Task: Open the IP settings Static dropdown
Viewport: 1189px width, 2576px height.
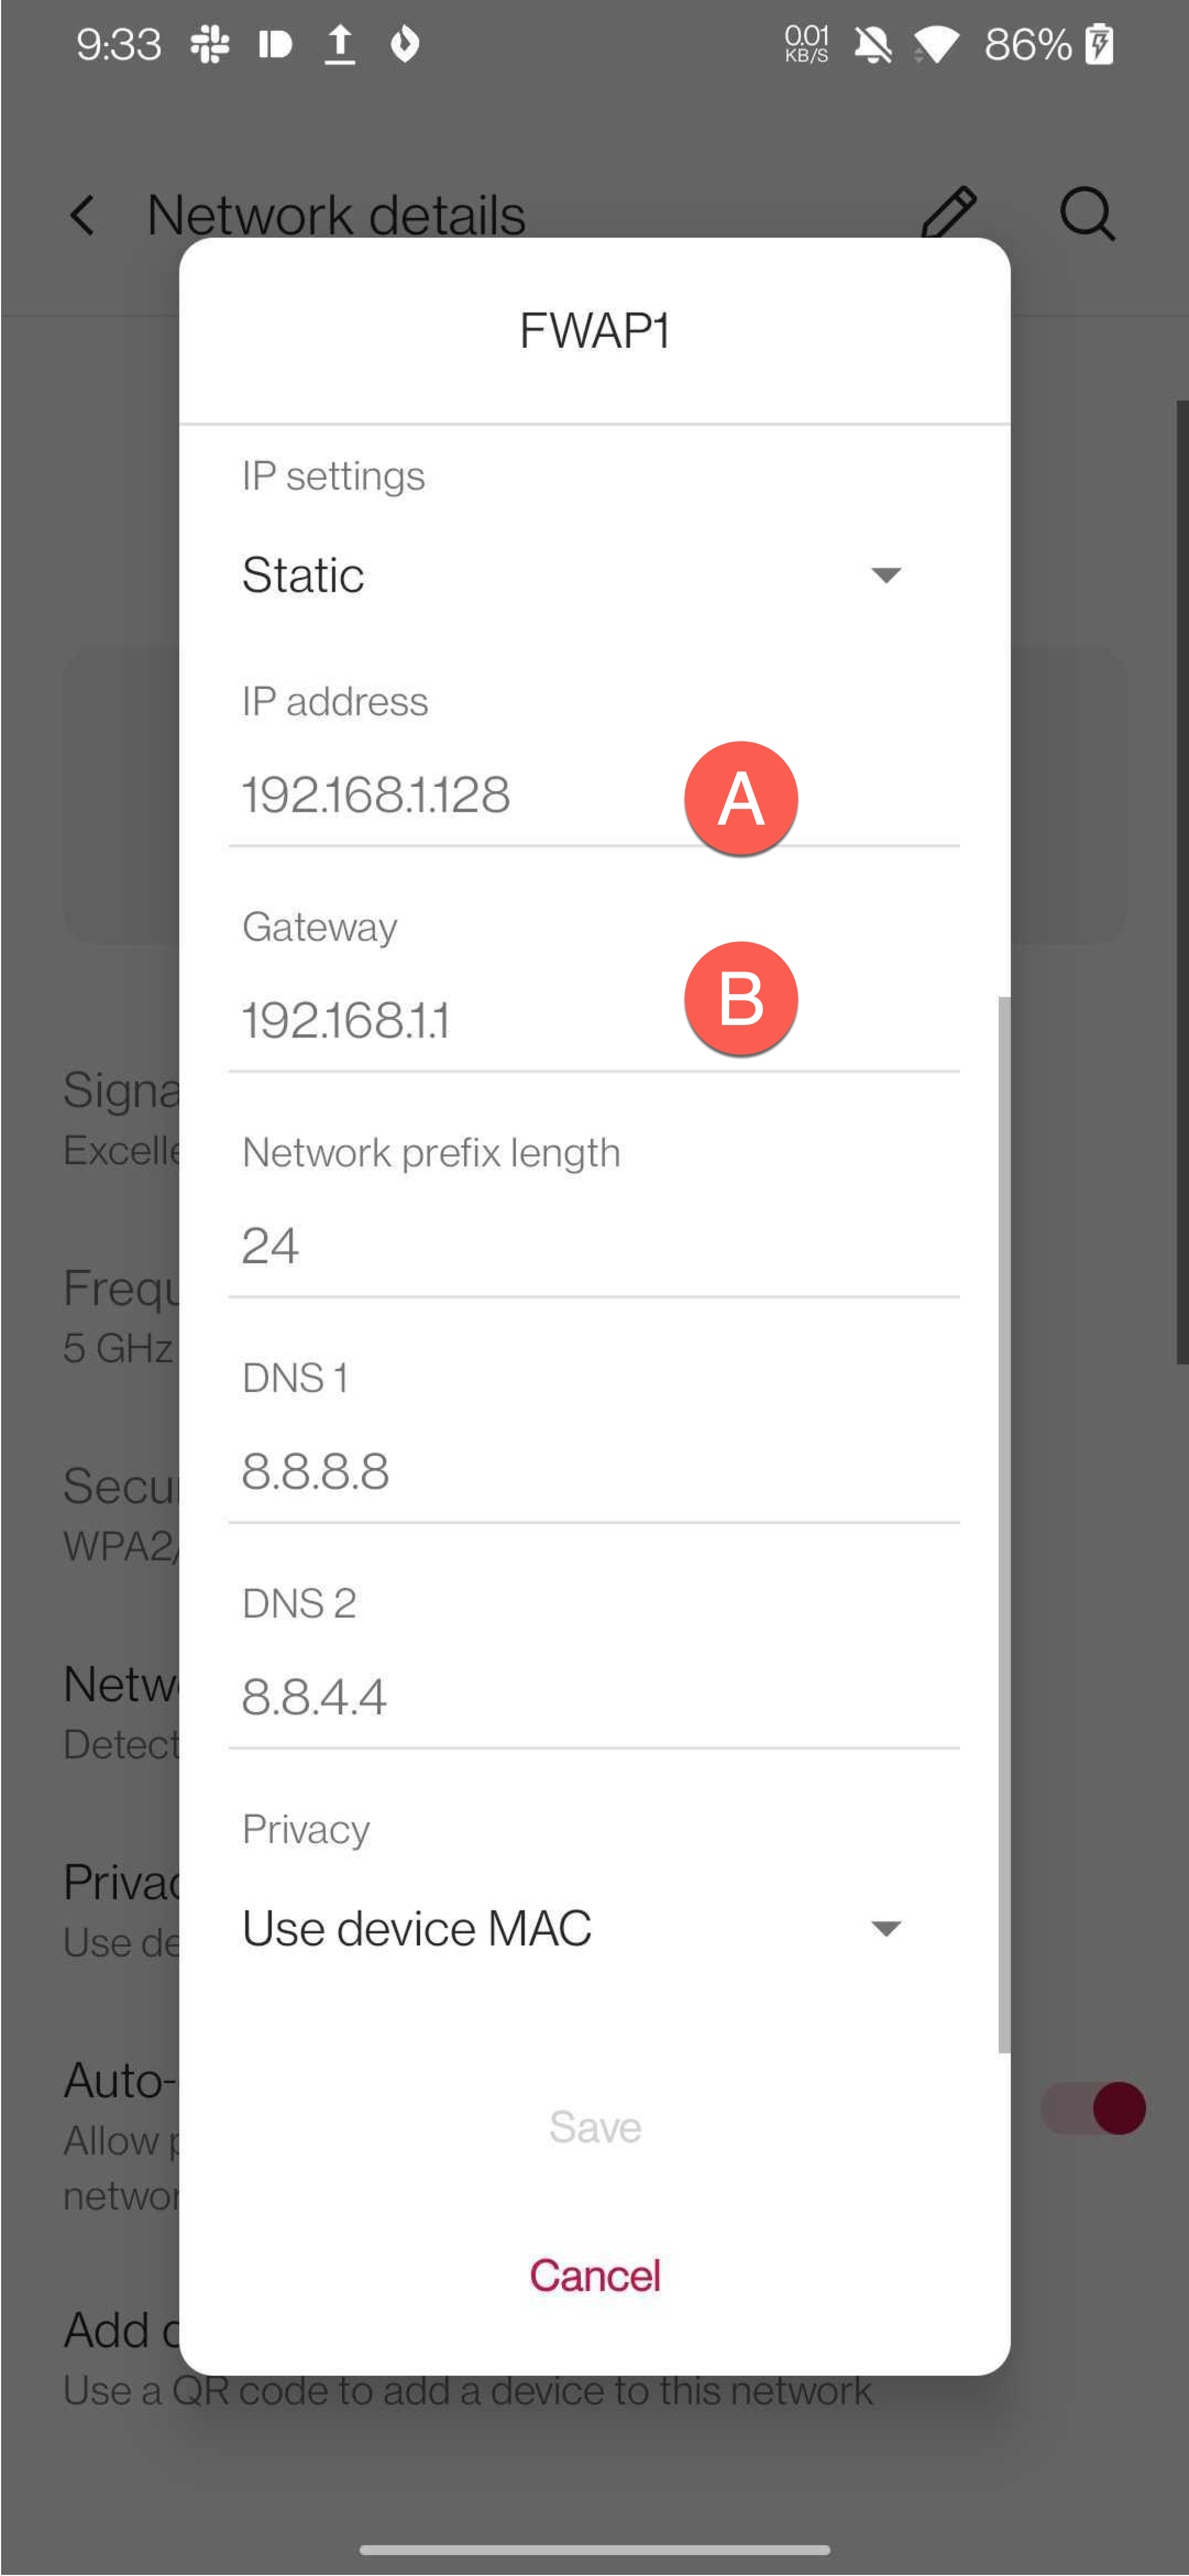Action: (x=571, y=575)
